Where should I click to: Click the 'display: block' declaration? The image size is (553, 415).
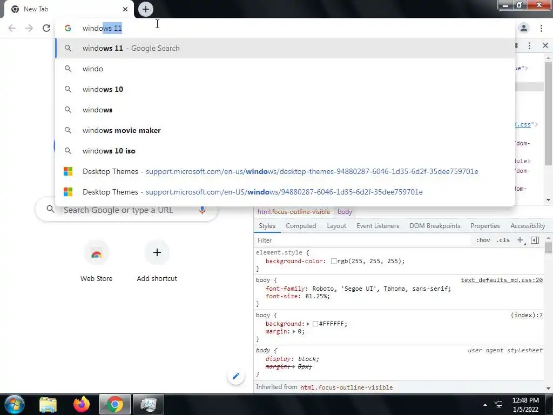(292, 359)
